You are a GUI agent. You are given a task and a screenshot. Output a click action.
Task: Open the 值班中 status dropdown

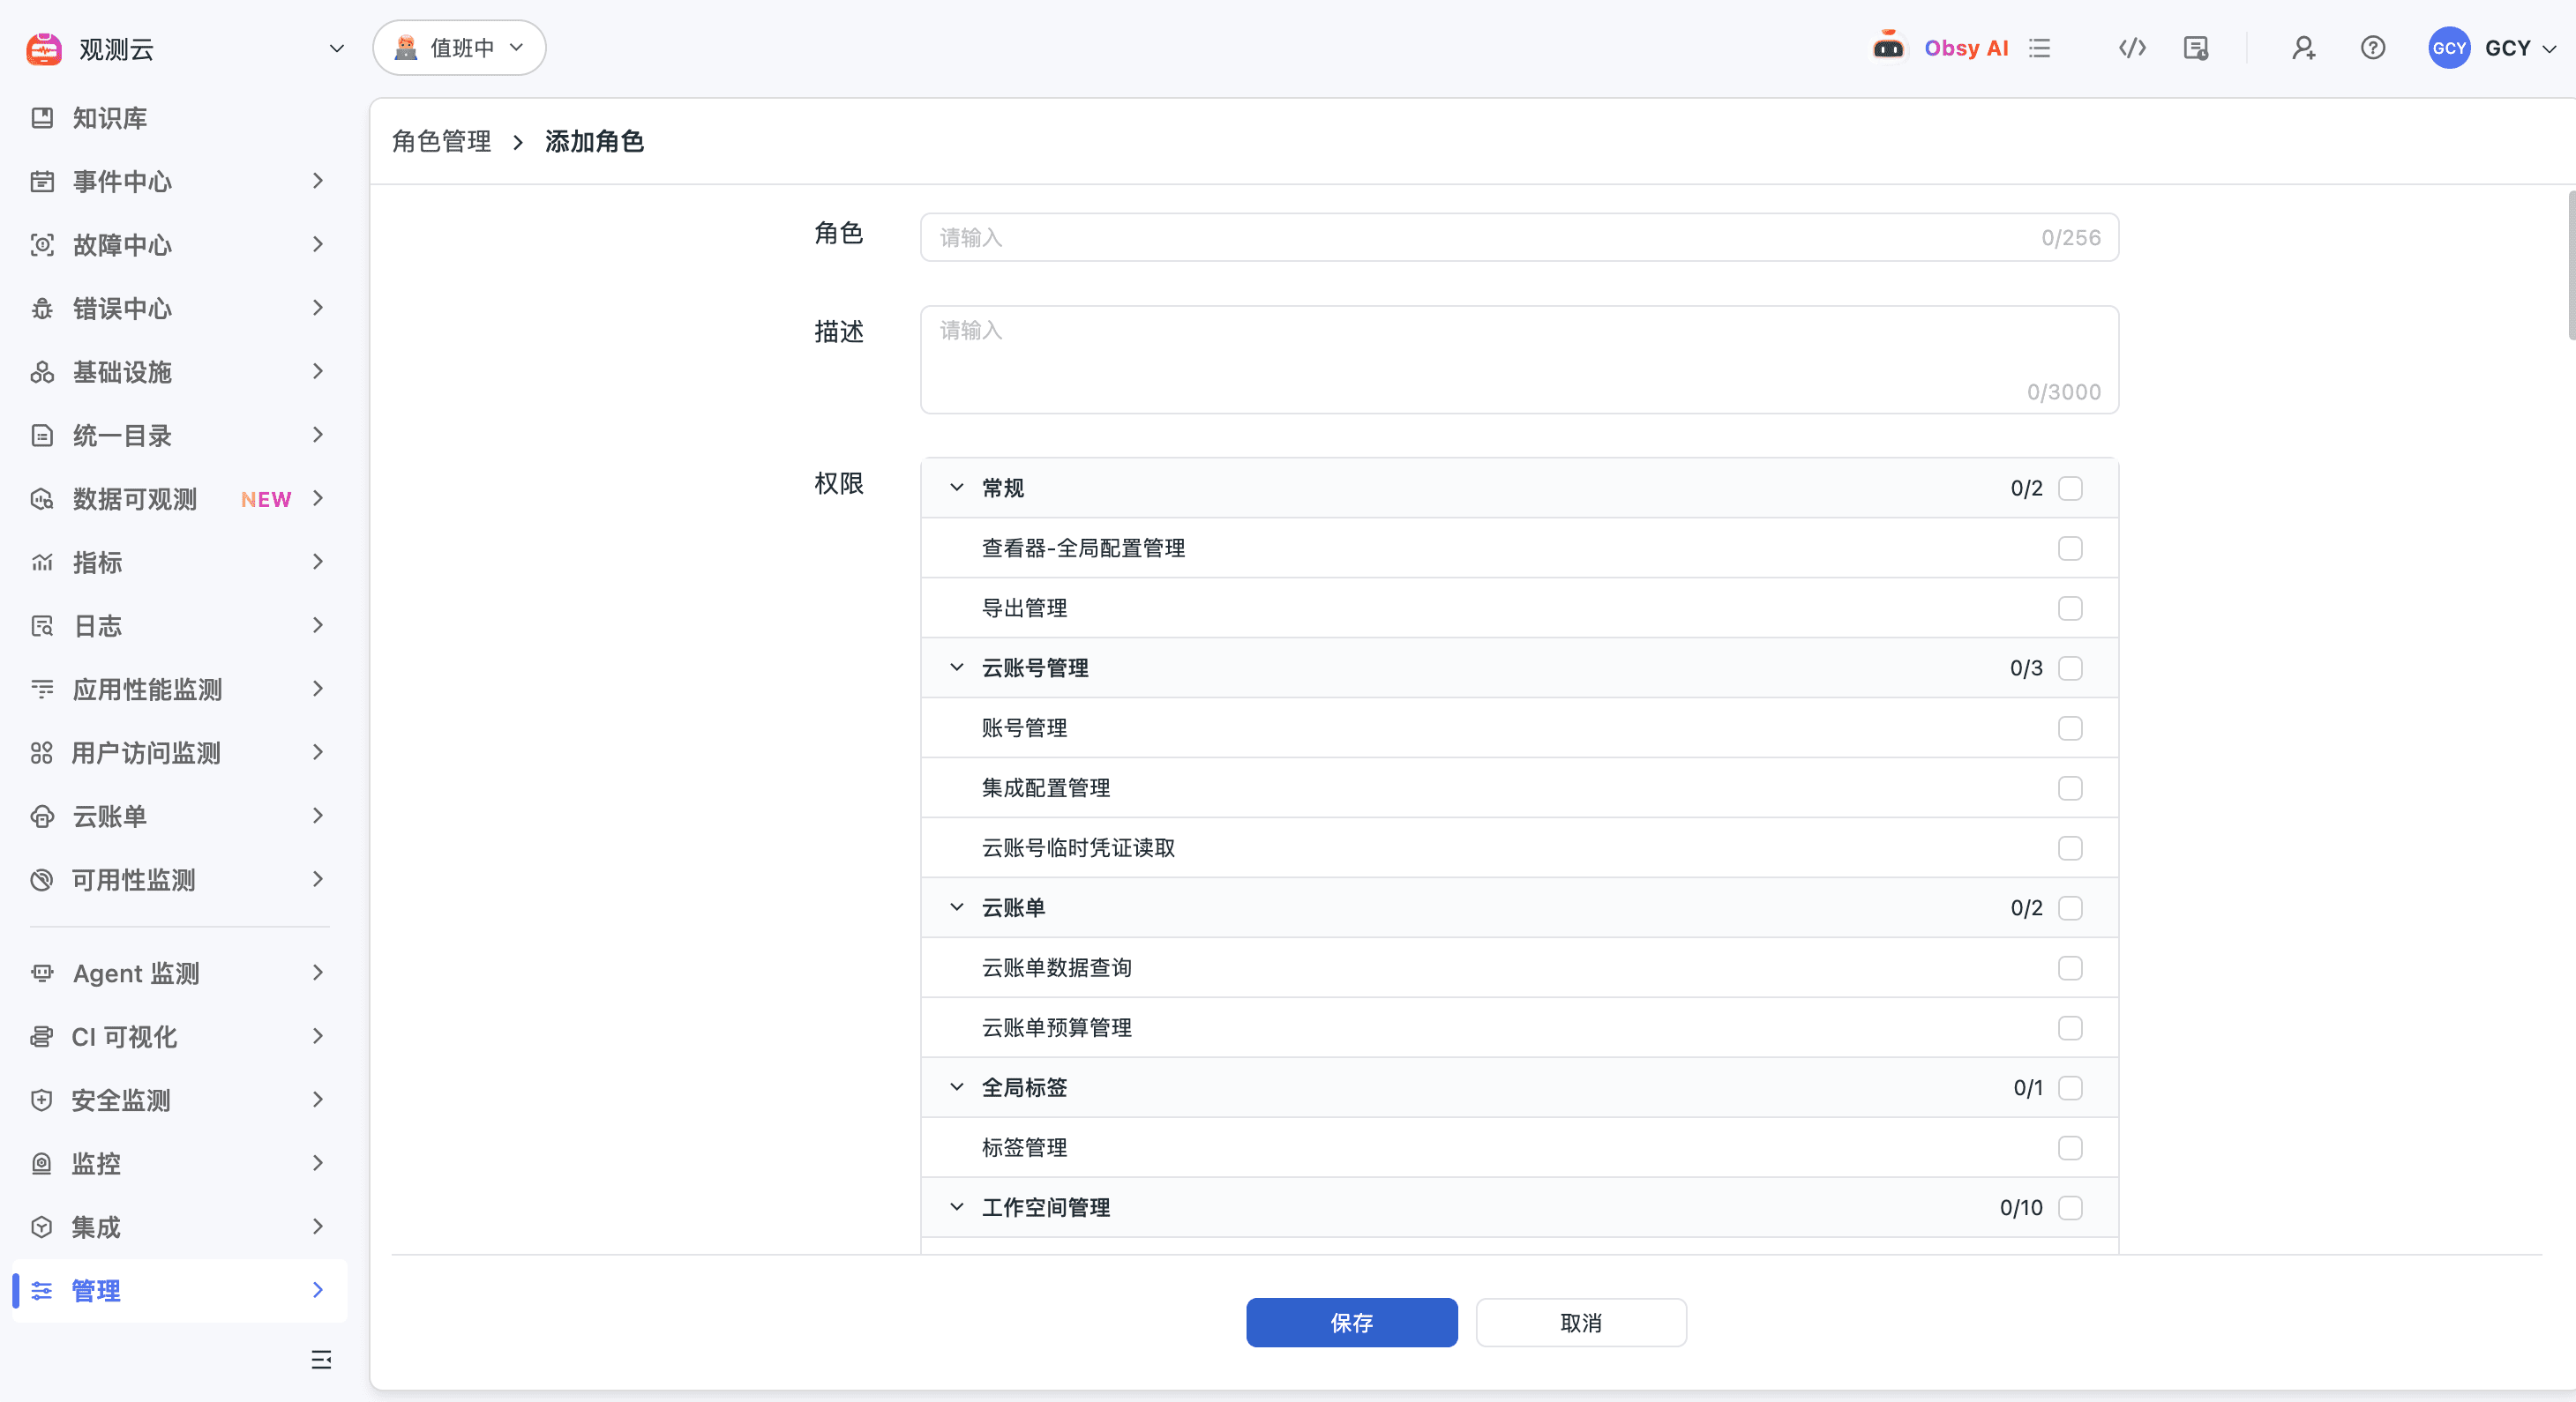pos(460,48)
